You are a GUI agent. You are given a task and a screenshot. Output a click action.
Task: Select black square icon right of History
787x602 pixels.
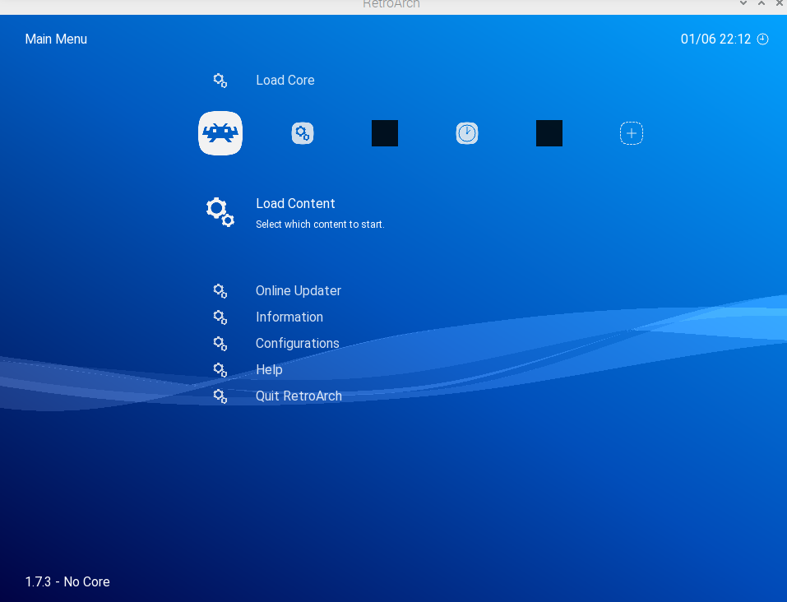549,133
